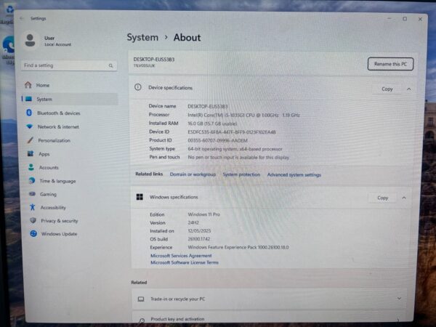Viewport: 436px width, 327px height.
Task: Click Rename this PC button
Action: click(x=390, y=64)
